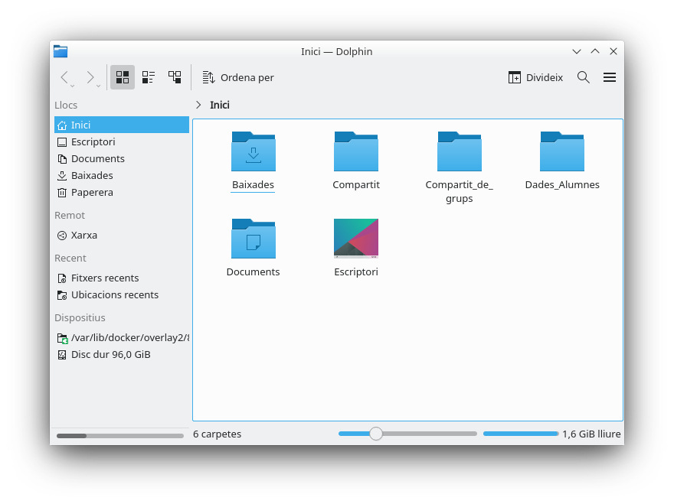Viewport: 674px width, 504px height.
Task: Click the zoom slider handle
Action: pos(376,434)
